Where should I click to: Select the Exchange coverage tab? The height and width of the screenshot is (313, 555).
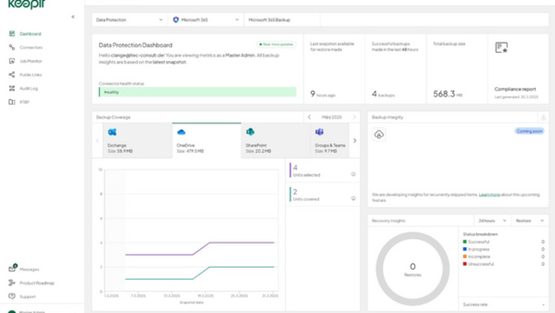click(137, 140)
